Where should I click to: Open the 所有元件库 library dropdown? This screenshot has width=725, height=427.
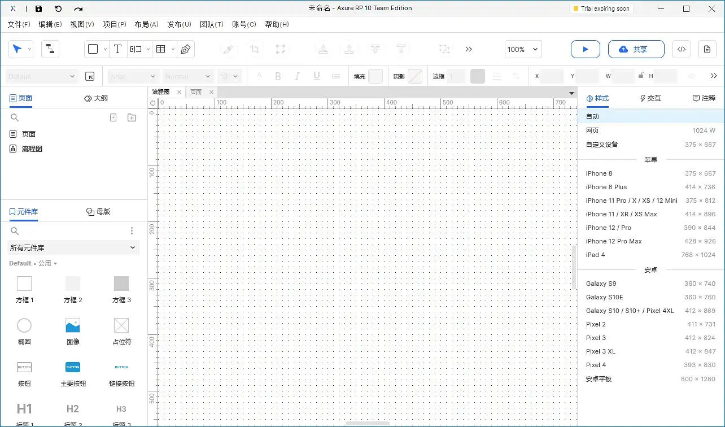[72, 247]
